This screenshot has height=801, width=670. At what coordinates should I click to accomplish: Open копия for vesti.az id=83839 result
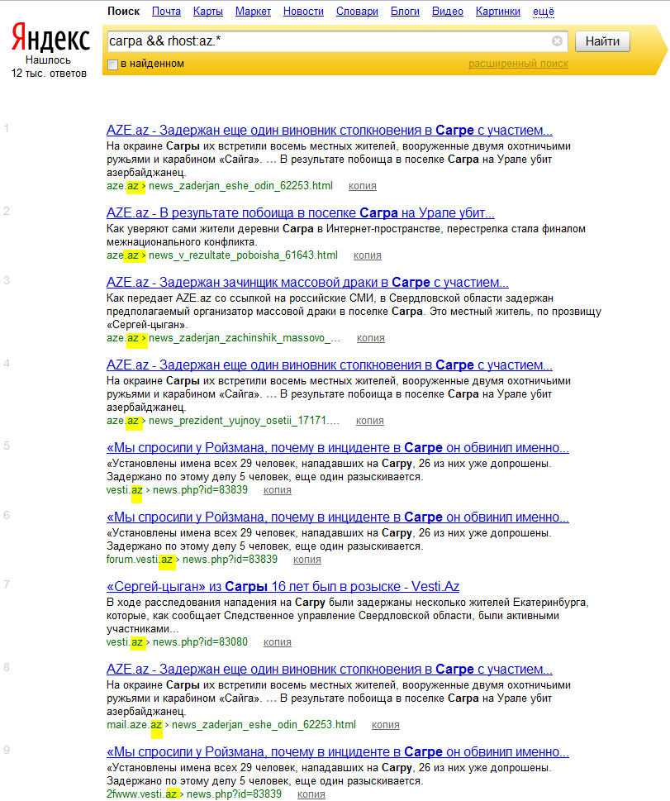tap(278, 490)
